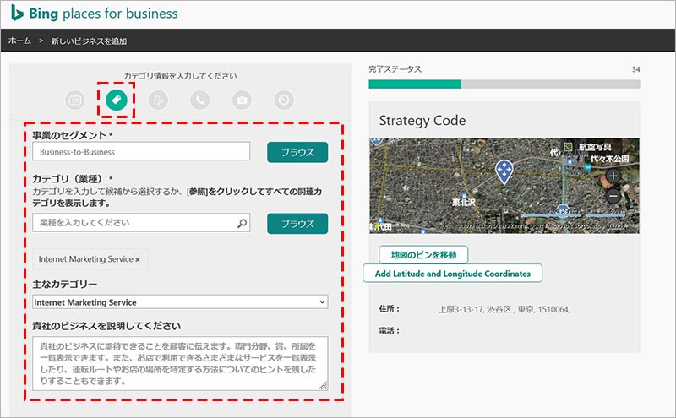Open the photos camera step icon
This screenshot has width=676, height=418.
243,100
